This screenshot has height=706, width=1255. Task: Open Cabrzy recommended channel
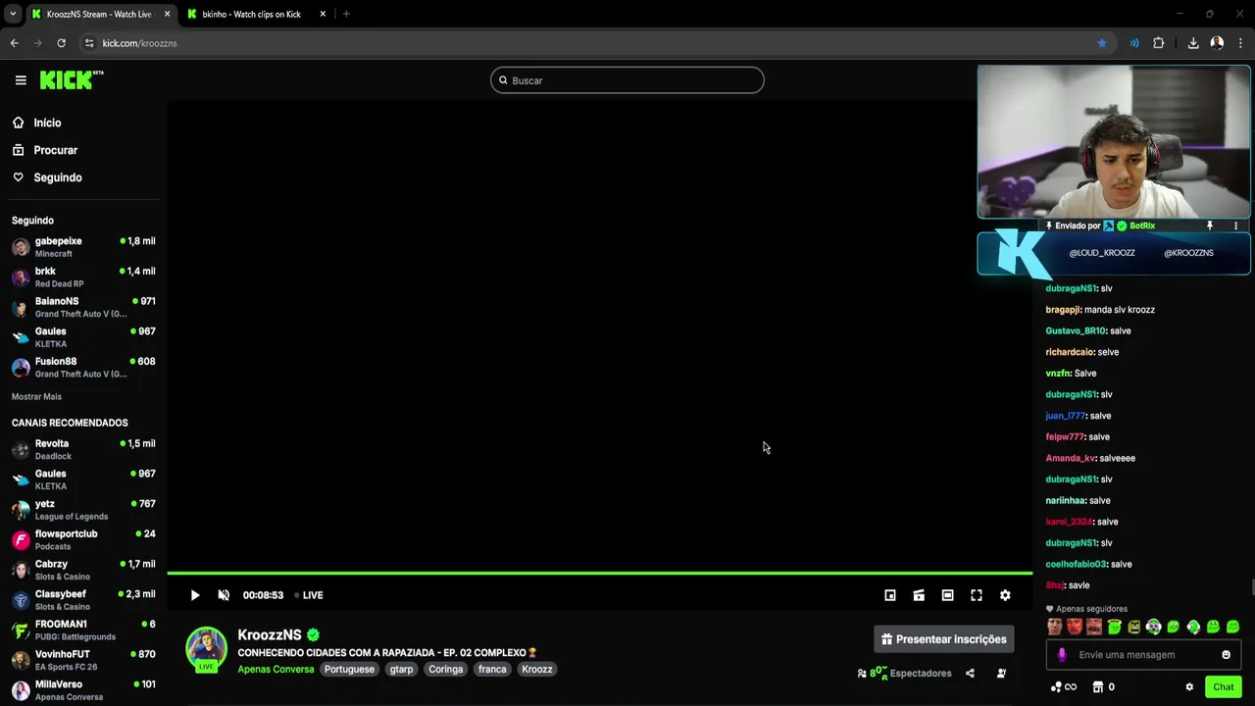pyautogui.click(x=83, y=570)
